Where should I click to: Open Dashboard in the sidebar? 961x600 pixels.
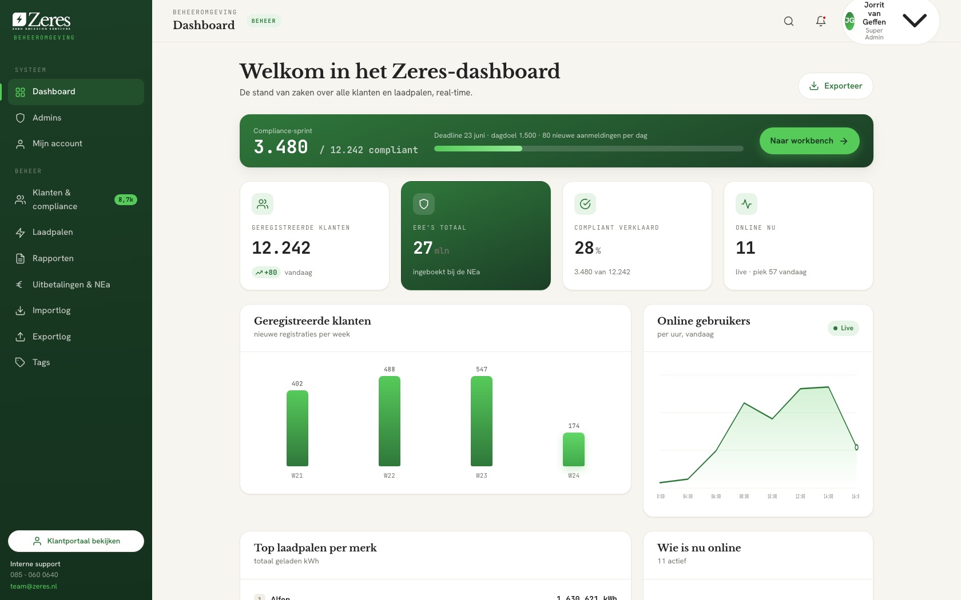click(76, 92)
